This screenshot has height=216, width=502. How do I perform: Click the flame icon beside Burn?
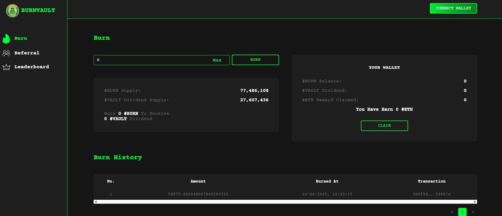point(6,38)
